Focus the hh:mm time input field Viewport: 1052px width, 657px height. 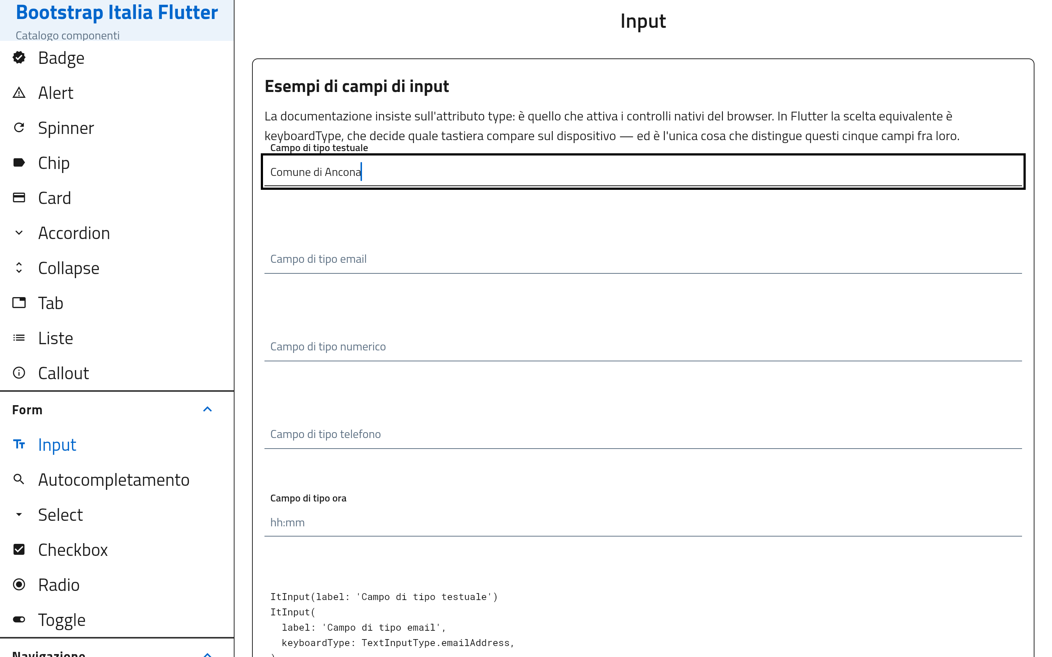[x=643, y=522]
